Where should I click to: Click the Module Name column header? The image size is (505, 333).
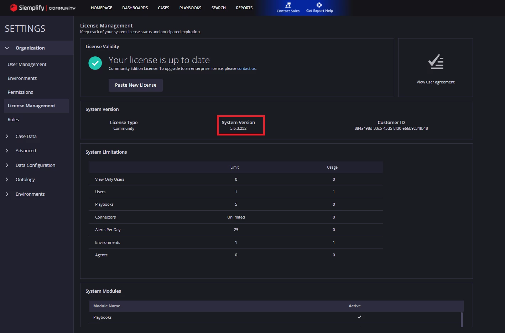(x=106, y=306)
